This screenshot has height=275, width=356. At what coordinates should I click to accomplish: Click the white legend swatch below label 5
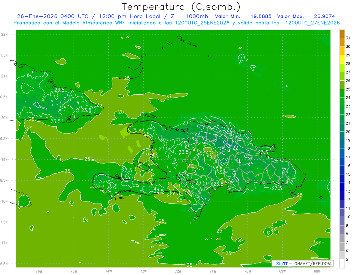click(x=342, y=264)
